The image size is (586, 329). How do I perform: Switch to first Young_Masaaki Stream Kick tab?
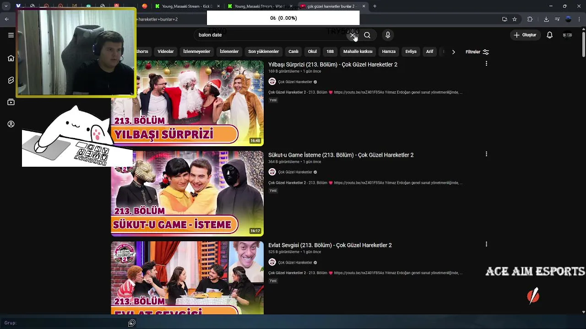click(x=187, y=6)
